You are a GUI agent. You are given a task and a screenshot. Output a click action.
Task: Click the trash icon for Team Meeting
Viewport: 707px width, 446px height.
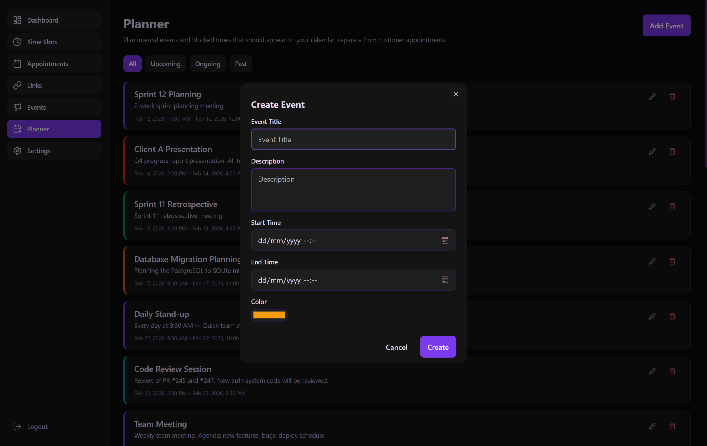672,426
